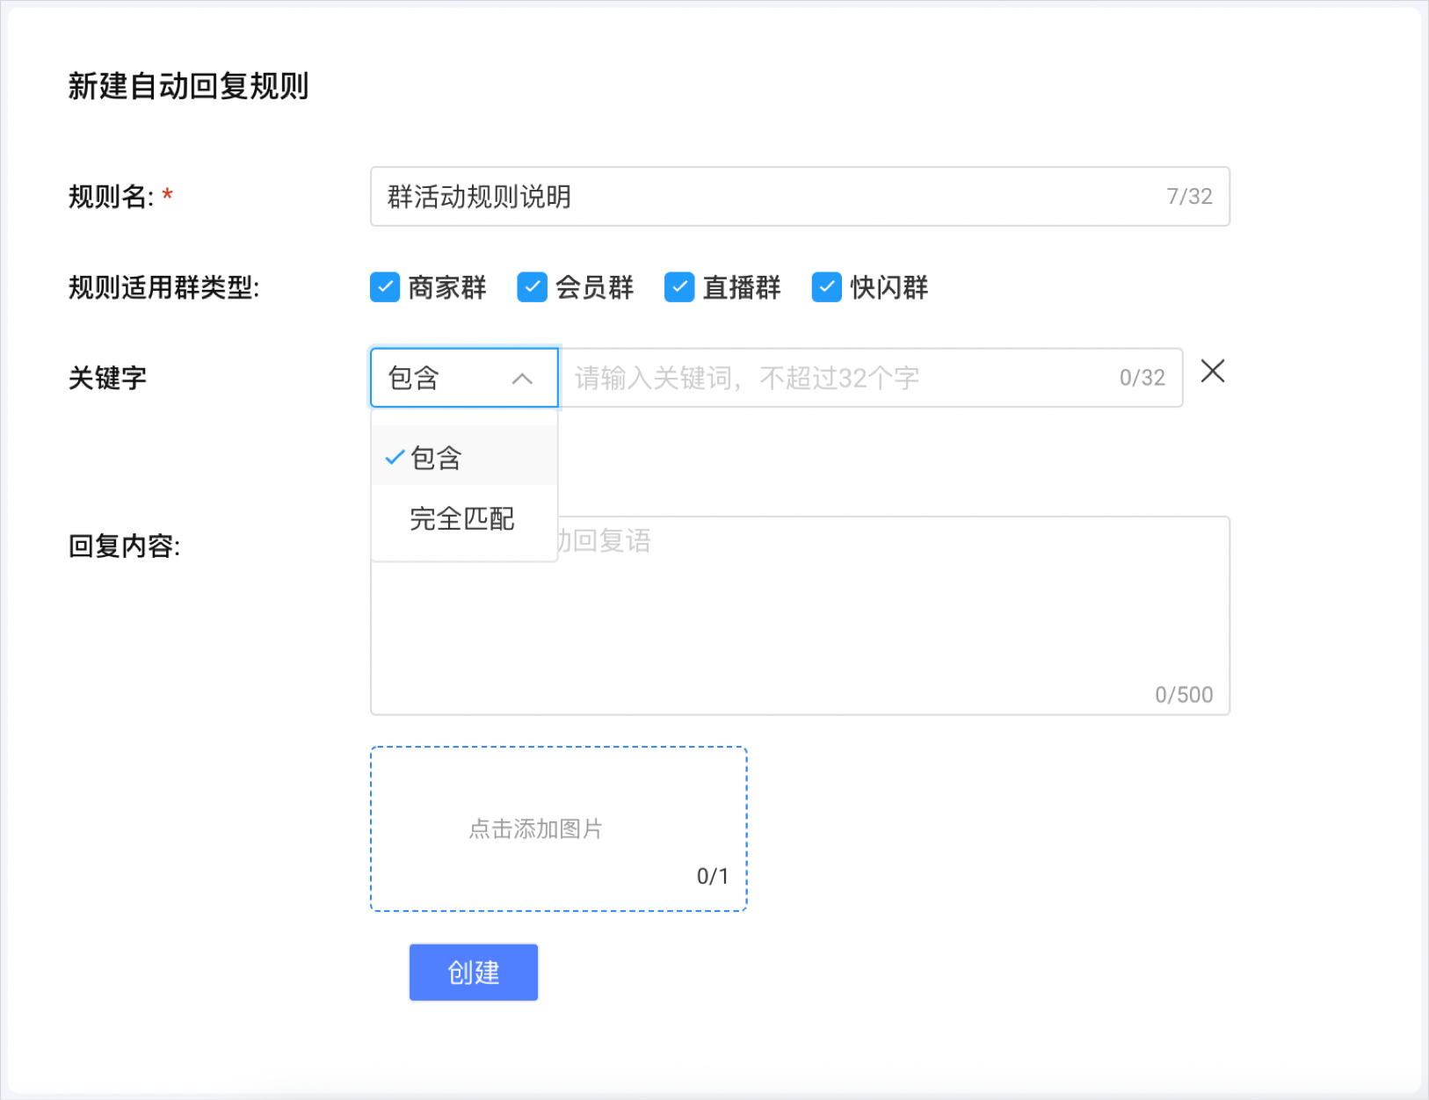Toggle the 商家群 checkbox

[385, 287]
